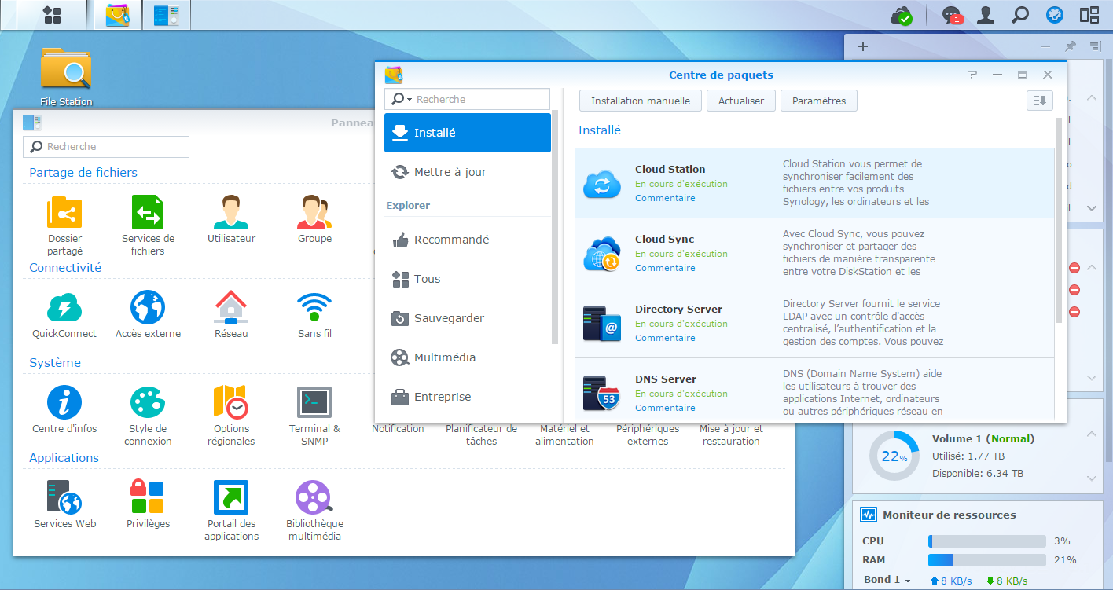Viewport: 1113px width, 590px height.
Task: Open Sans fil wireless settings
Action: (x=314, y=315)
